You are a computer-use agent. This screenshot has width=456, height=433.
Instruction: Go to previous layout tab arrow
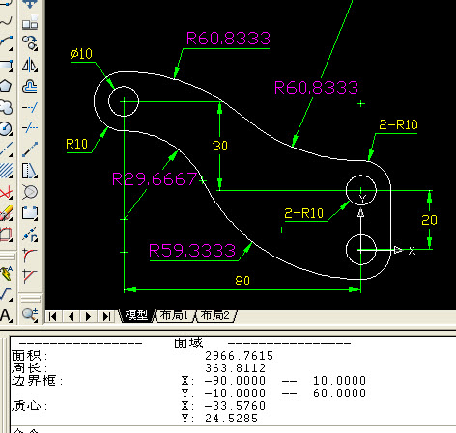pos(71,317)
